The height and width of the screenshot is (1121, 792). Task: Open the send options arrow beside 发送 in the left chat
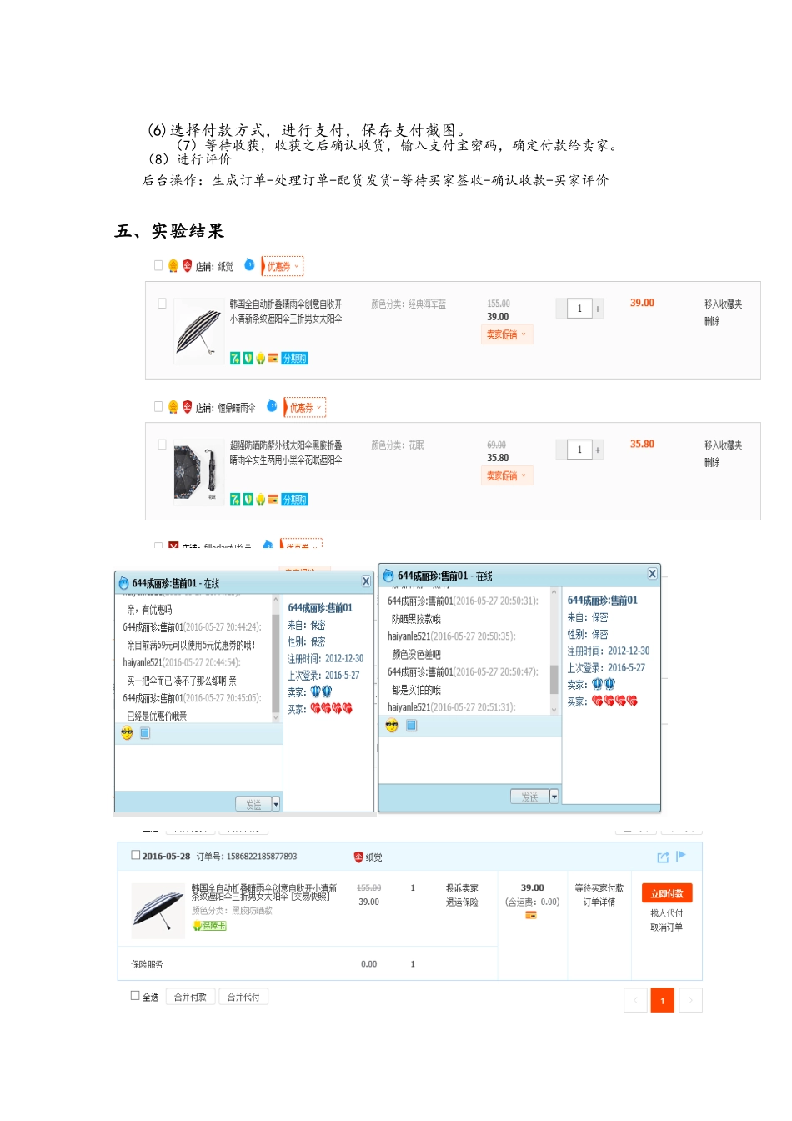(x=276, y=804)
